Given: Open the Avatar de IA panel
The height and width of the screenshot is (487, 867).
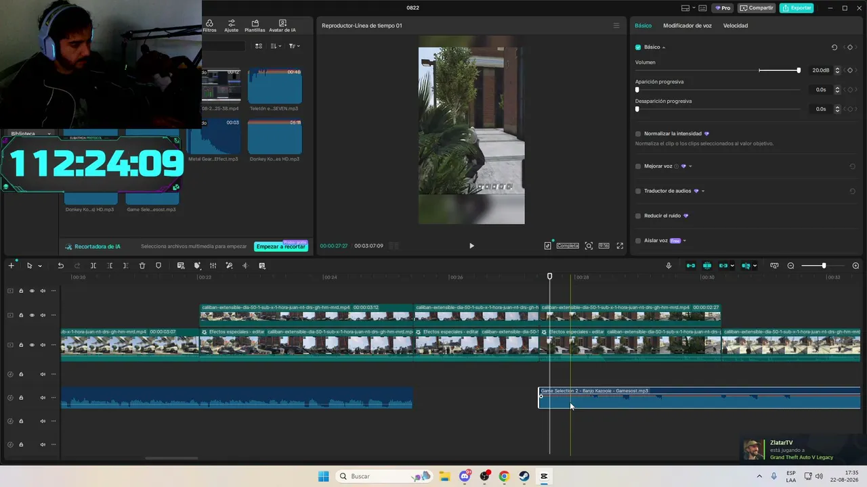Looking at the screenshot, I should pos(282,26).
